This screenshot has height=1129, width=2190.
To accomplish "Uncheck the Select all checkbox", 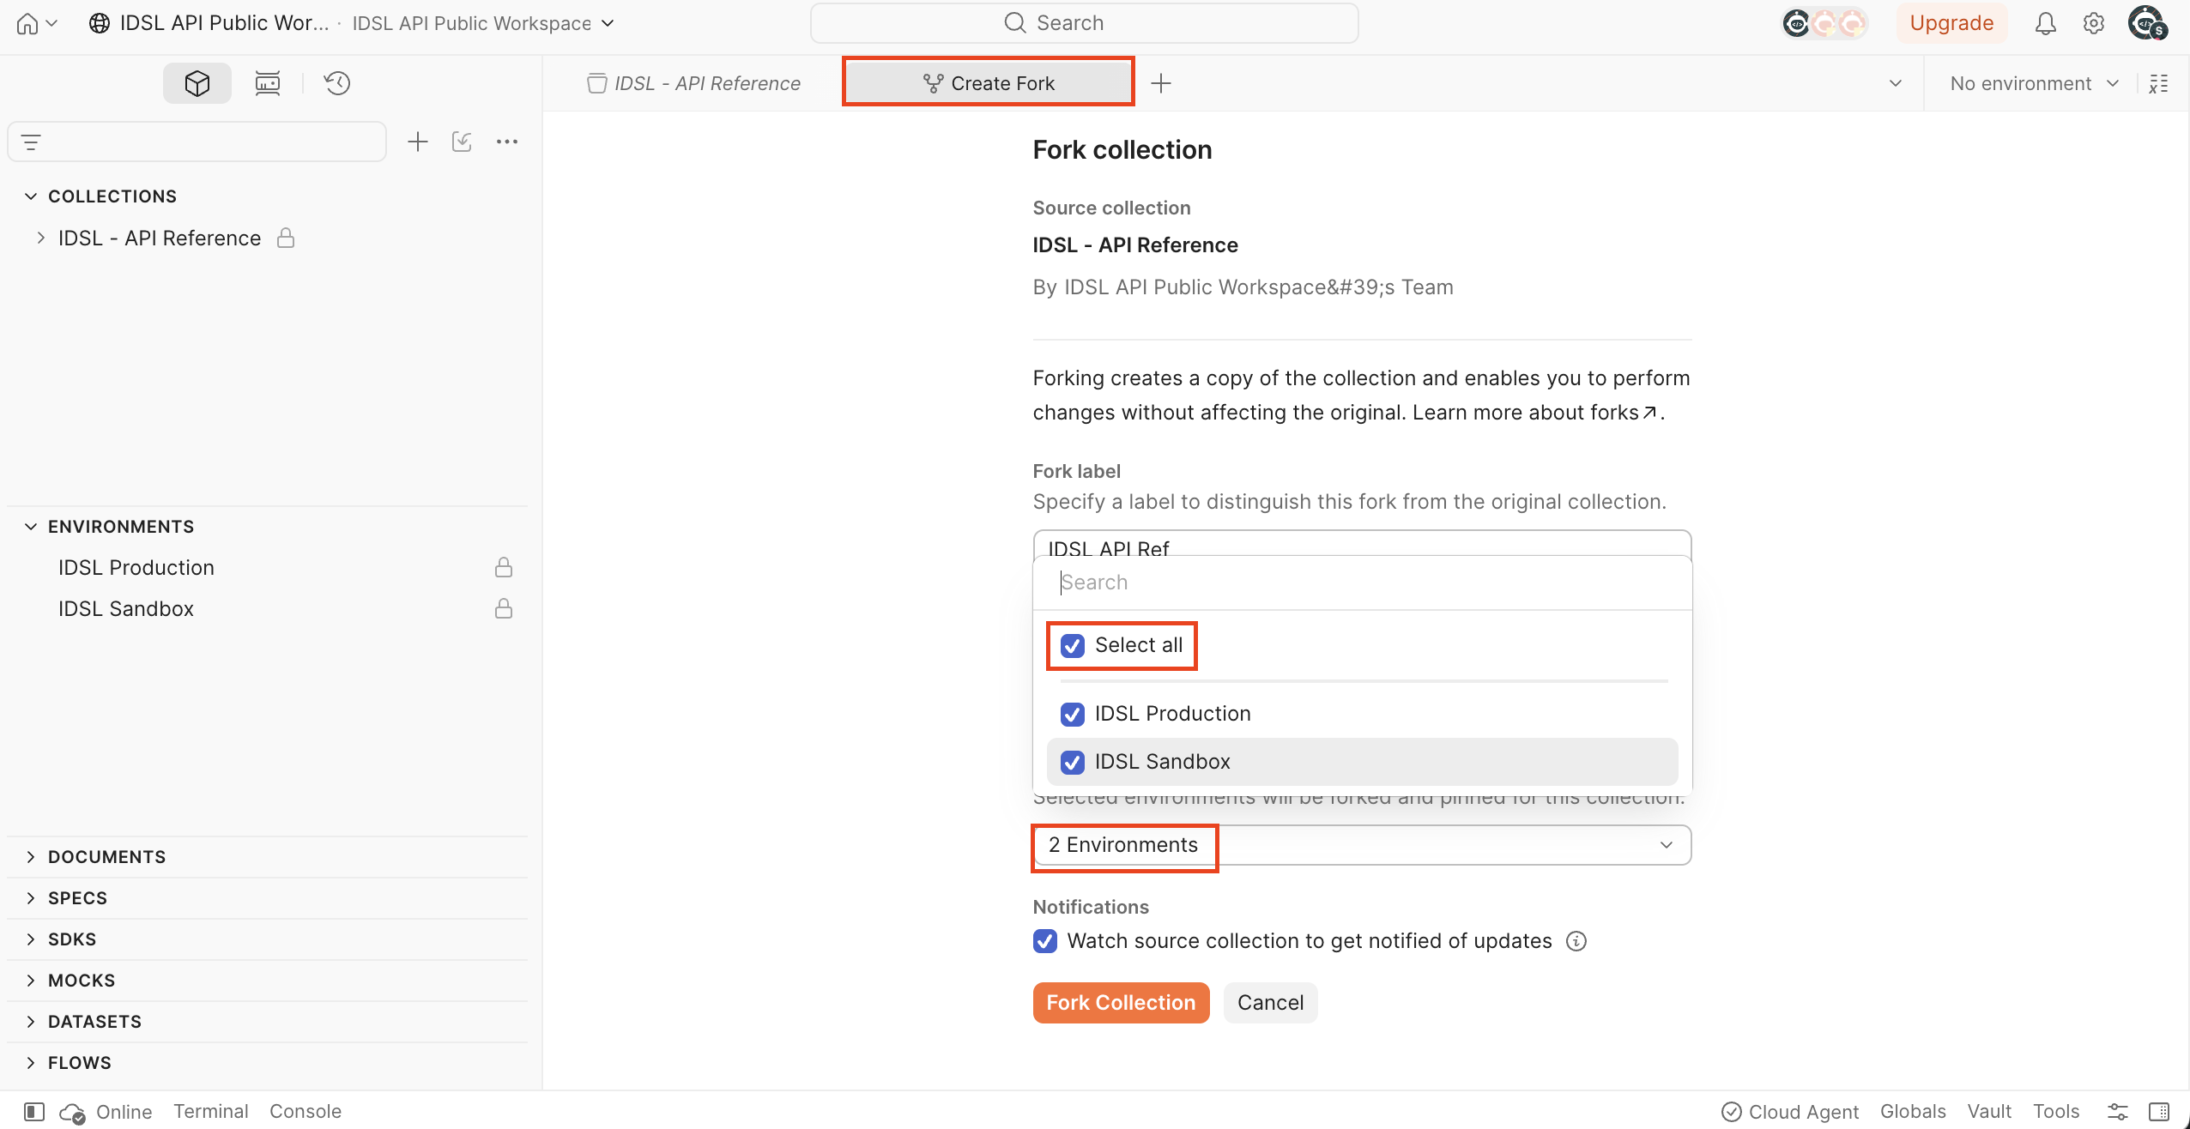I will tap(1073, 645).
